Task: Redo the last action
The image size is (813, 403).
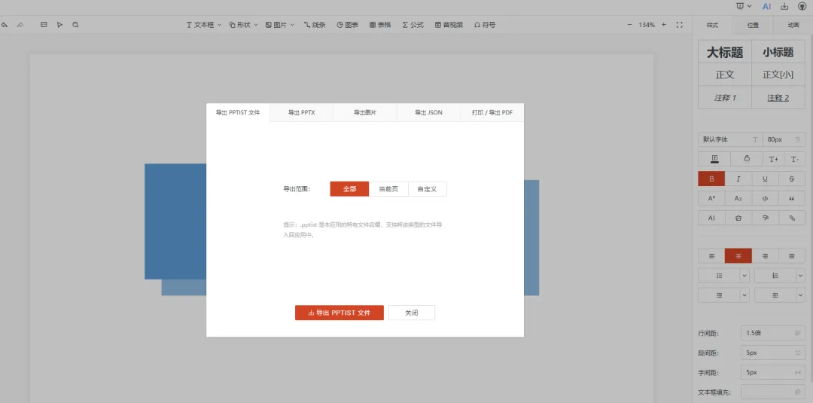Action: [20, 24]
